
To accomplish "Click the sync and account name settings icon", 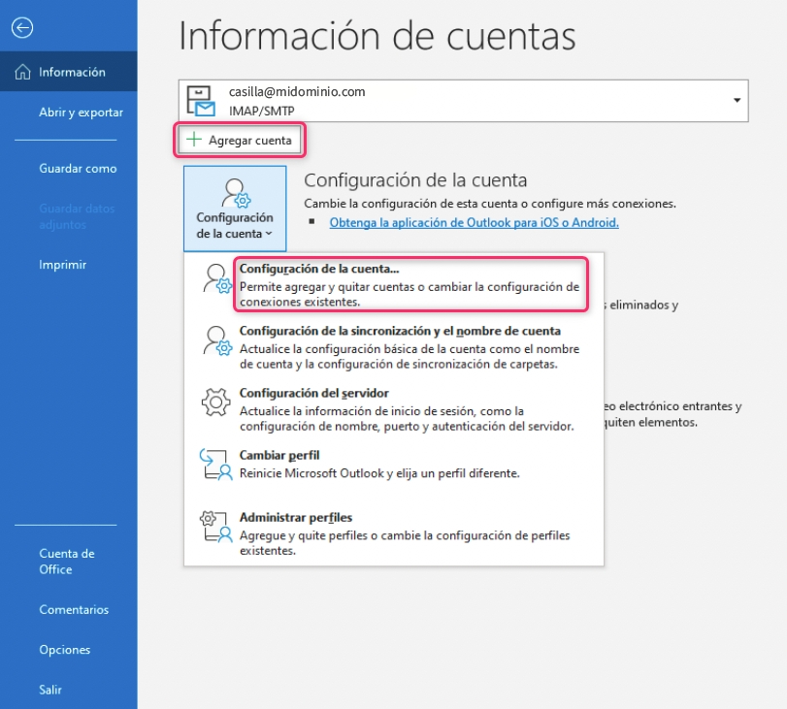I will (215, 341).
